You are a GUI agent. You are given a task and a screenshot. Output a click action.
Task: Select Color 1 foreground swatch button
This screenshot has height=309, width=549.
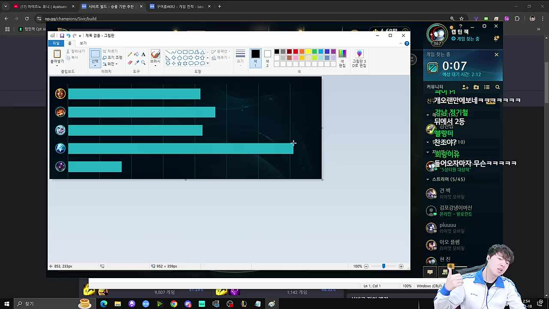255,58
